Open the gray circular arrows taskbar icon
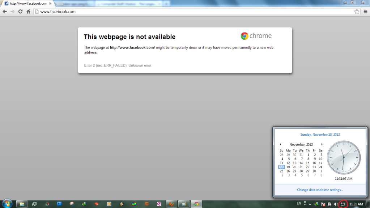Image resolution: width=370 pixels, height=208 pixels. coord(47,204)
